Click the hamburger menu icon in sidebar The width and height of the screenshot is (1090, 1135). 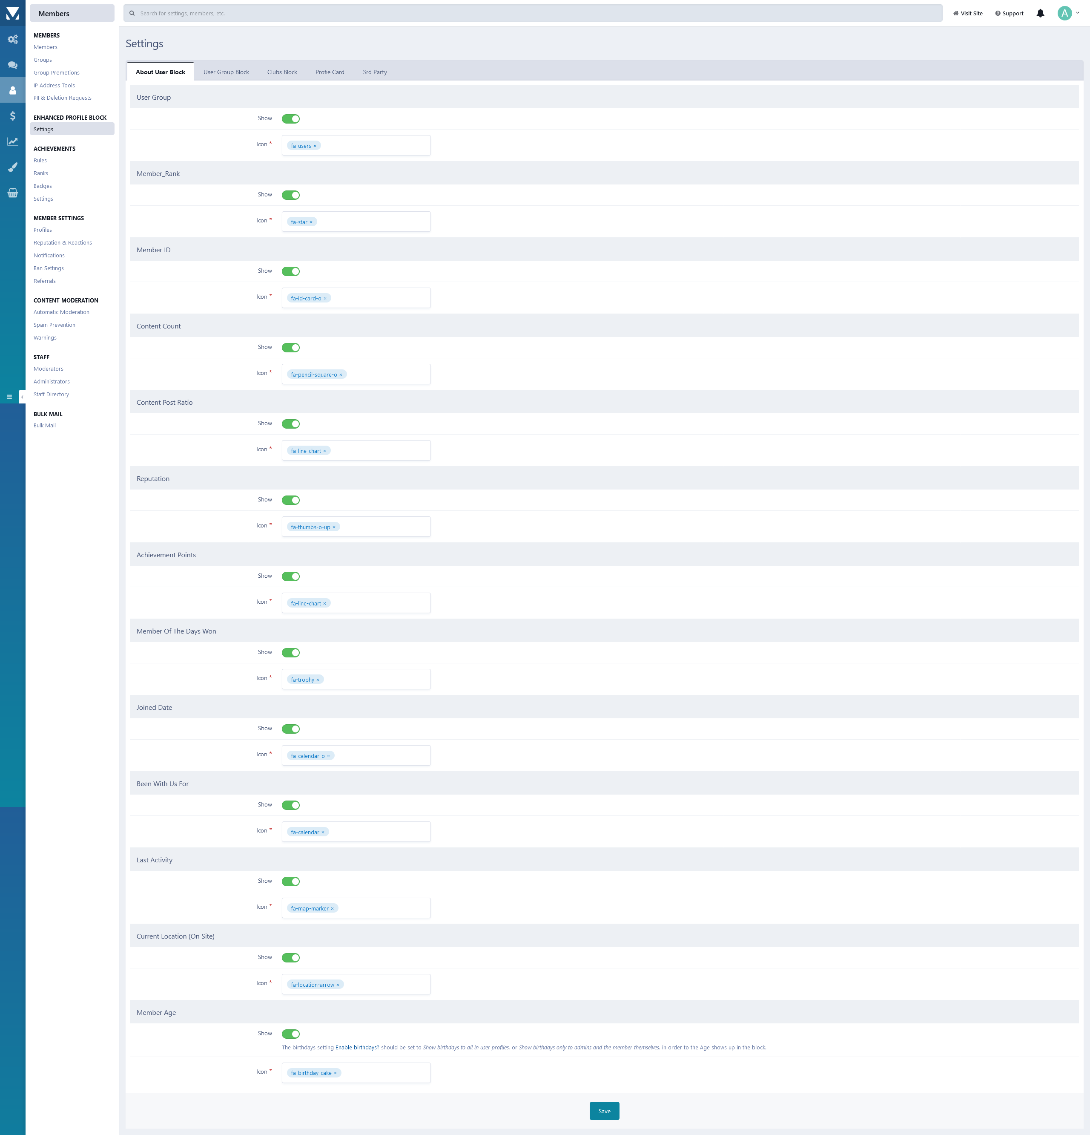click(9, 397)
